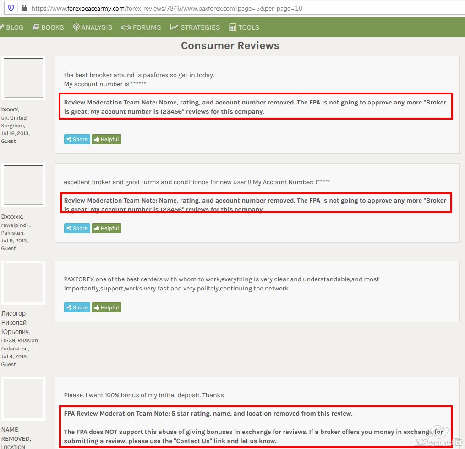Screen dimensions: 465x449
Task: Mark the Лисогор Николай review Helpful
Action: pos(106,307)
